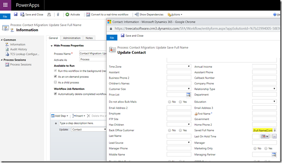Switch to the Notes tab
The image size is (282, 163).
point(89,38)
